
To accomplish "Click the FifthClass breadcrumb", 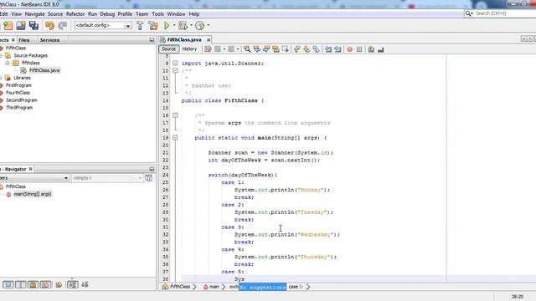I will click(x=180, y=287).
